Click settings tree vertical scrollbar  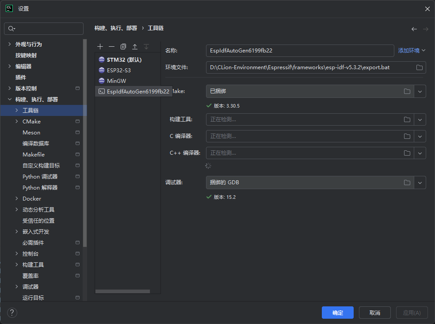click(x=85, y=143)
